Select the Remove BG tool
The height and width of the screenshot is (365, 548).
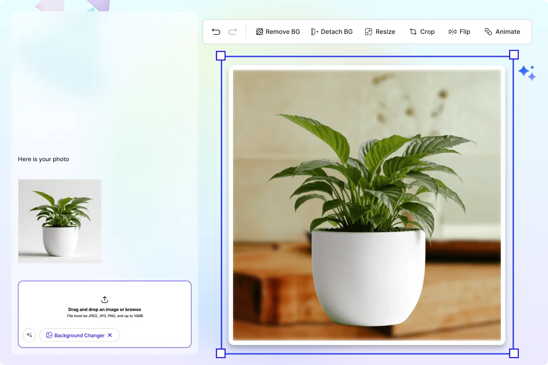[278, 31]
